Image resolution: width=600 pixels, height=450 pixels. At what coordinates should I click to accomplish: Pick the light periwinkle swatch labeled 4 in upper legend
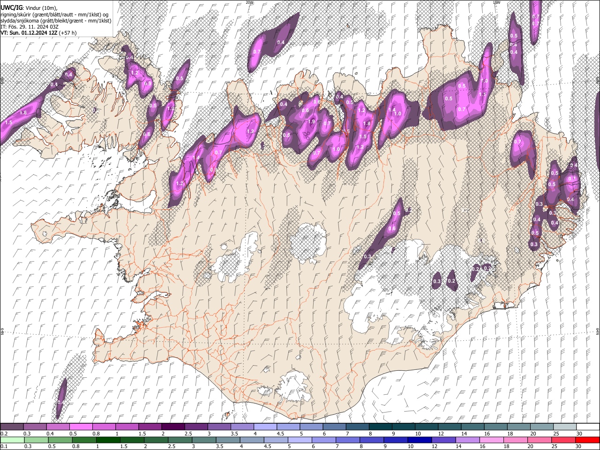[265, 427]
